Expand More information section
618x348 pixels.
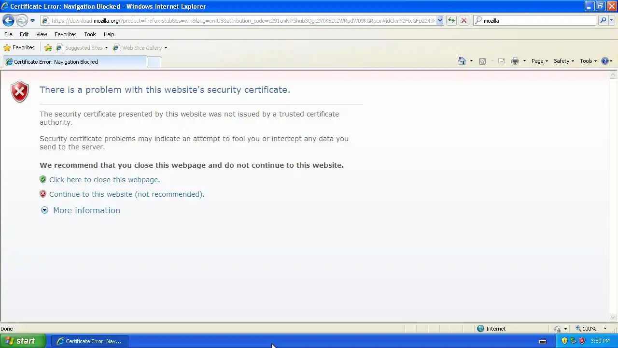[86, 210]
